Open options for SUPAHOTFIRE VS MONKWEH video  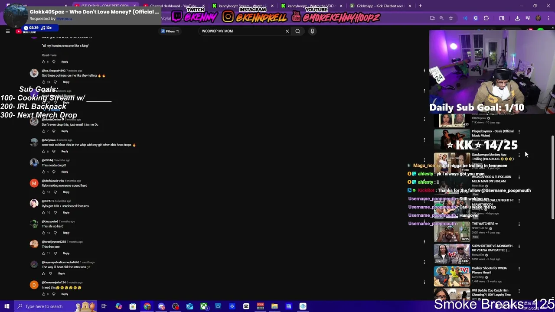click(519, 246)
